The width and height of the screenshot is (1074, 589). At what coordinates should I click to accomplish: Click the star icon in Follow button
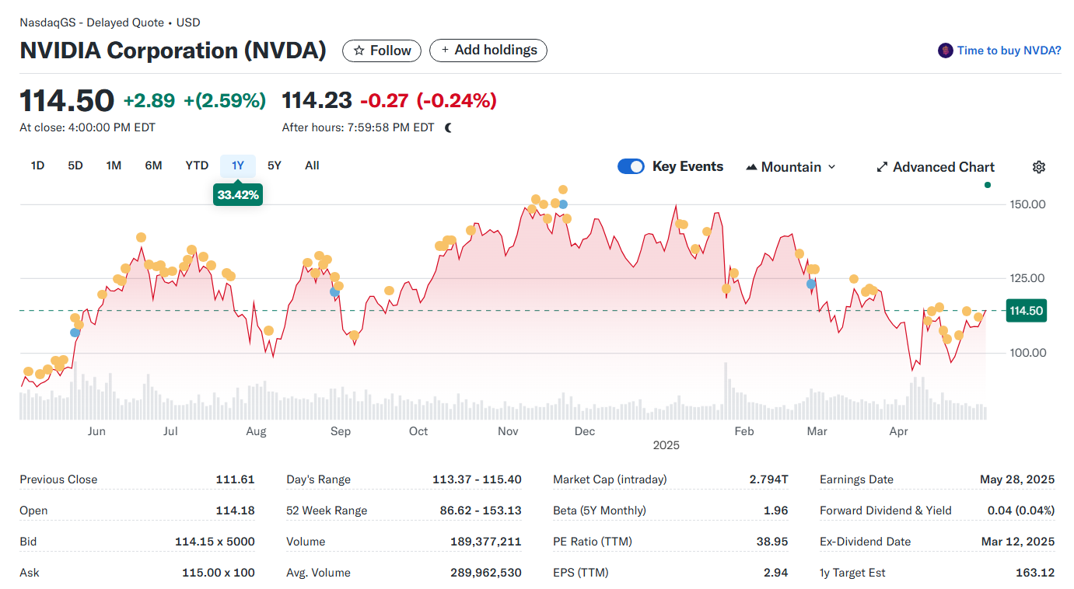pos(359,51)
